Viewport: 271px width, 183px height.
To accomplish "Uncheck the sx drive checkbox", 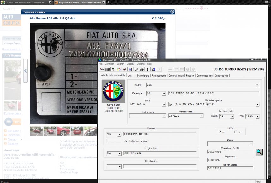I will [x=220, y=132].
